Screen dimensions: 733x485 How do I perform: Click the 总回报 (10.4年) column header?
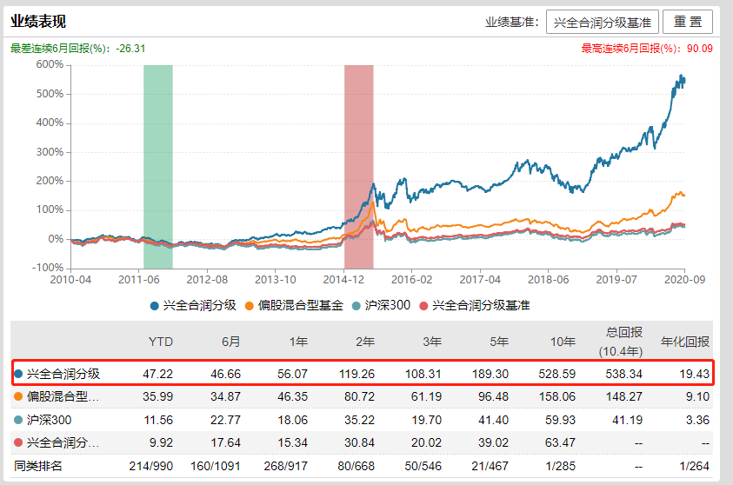622,342
